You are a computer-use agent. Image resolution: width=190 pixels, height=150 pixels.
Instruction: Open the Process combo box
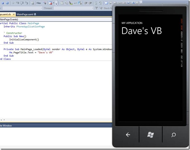pos(22,8)
